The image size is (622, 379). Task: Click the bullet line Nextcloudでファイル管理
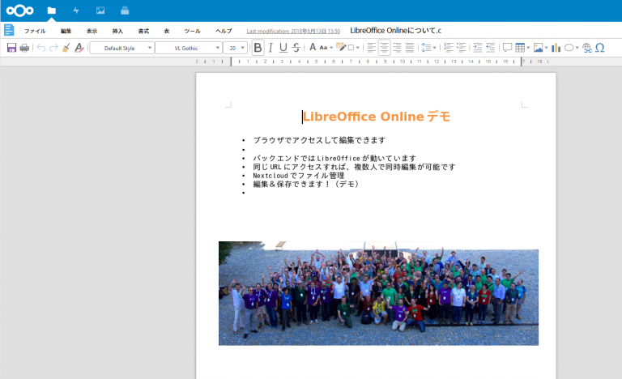click(x=298, y=176)
